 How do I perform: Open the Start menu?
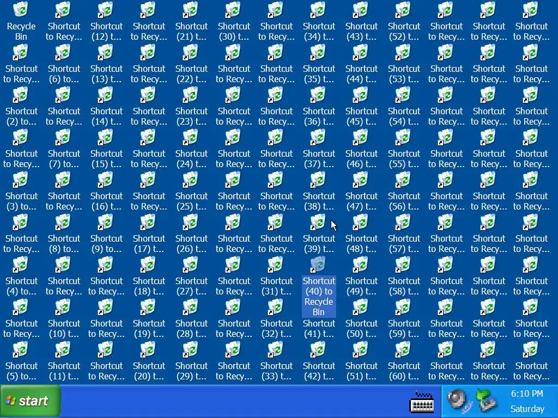click(31, 401)
